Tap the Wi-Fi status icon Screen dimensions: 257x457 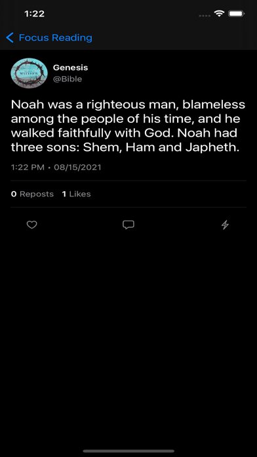[219, 13]
